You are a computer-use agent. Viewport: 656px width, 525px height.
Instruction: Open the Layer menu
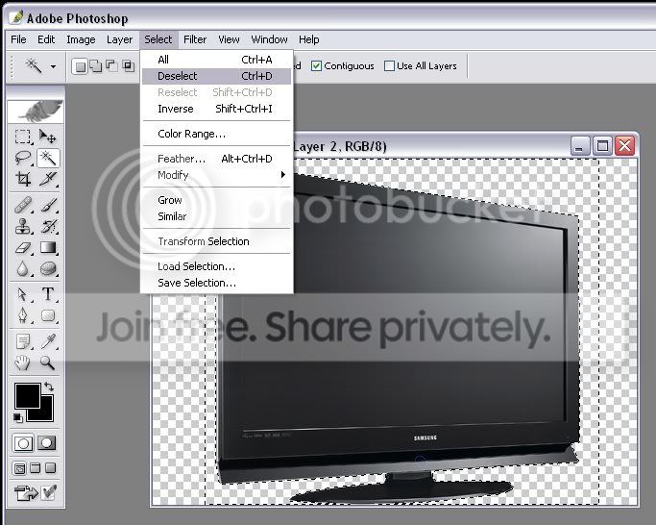[x=119, y=39]
